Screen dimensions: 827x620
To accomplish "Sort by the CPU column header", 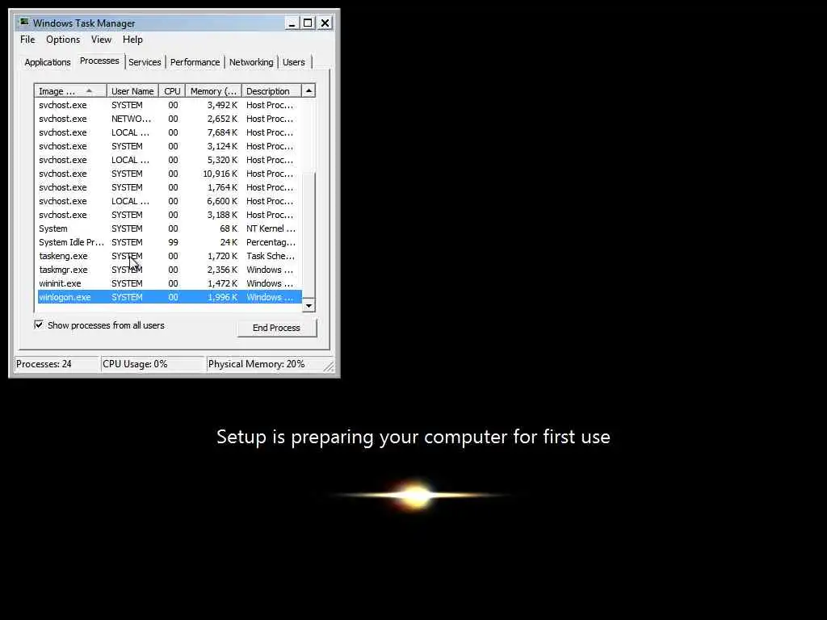I will 172,91.
